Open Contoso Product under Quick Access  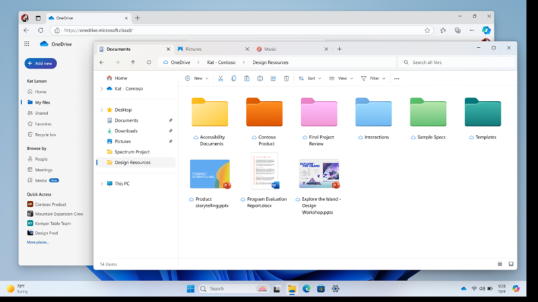(x=46, y=204)
